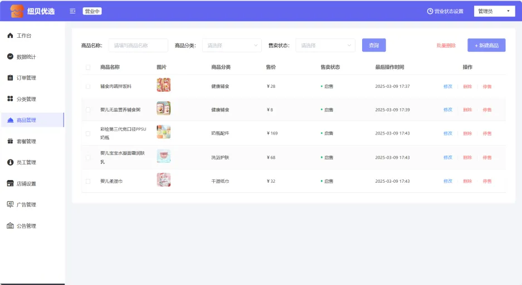Viewport: 522px width, 285px height.
Task: Open the 管理员 account dropdown
Action: tap(494, 11)
